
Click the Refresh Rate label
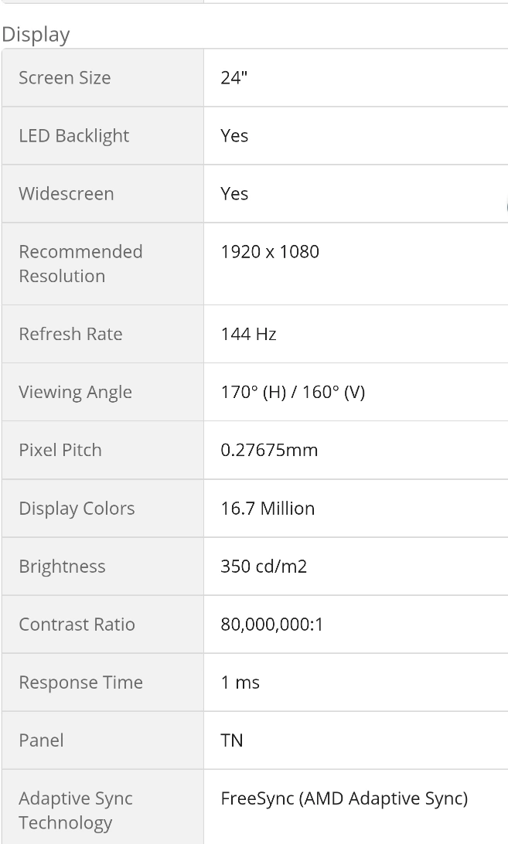pos(70,334)
